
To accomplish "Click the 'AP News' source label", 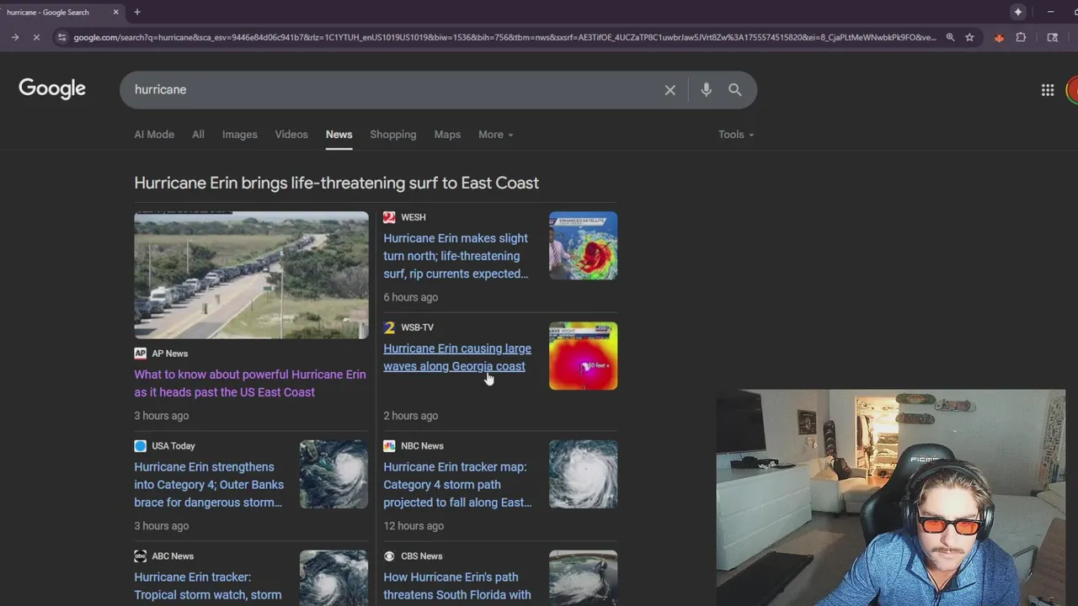I will click(169, 353).
